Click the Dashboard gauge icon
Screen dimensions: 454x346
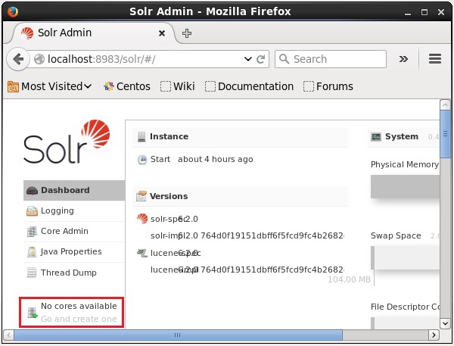(x=32, y=191)
